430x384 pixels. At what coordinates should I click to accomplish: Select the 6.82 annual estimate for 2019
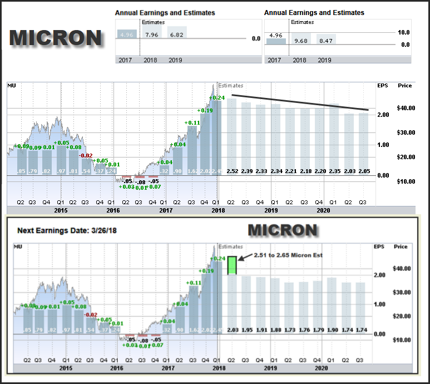pyautogui.click(x=176, y=35)
